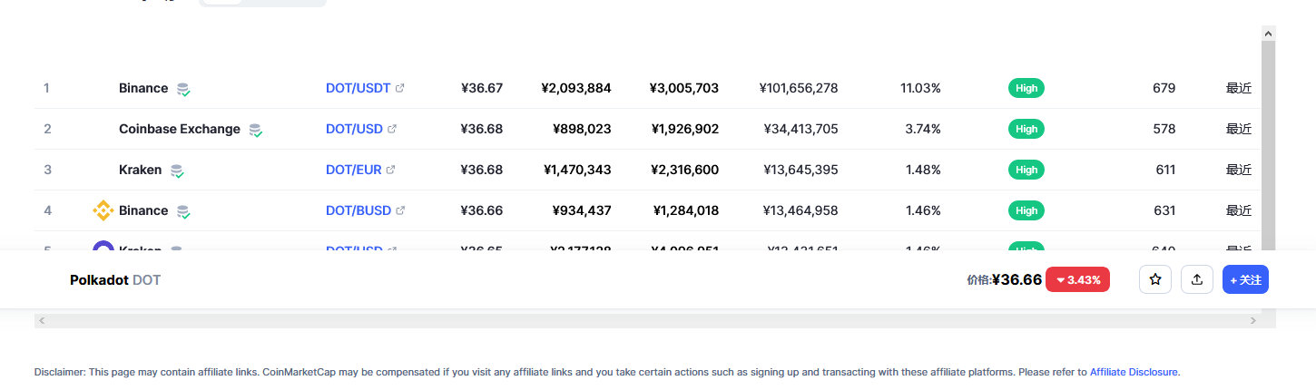Click the vertical scrollbar up arrow
Screen dimensions: 1316x390
[x=1268, y=33]
